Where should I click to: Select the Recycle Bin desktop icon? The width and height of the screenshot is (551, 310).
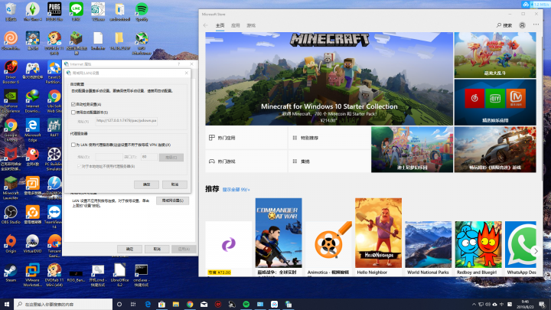(11, 11)
